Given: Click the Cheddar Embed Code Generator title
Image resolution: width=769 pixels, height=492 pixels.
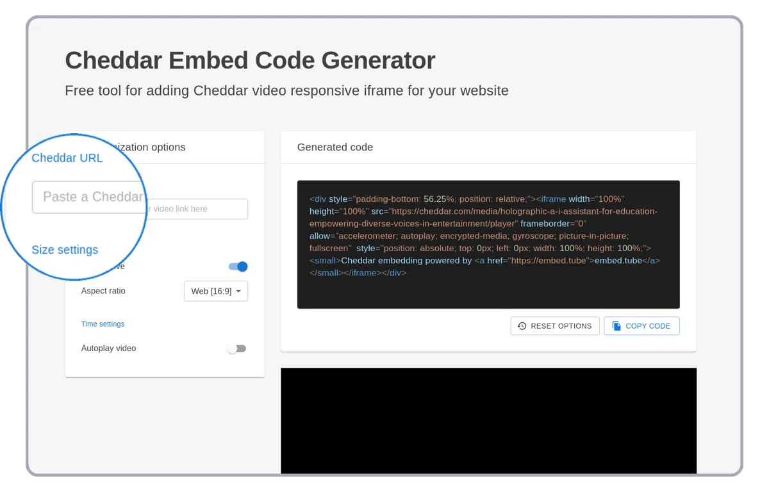Looking at the screenshot, I should (250, 60).
